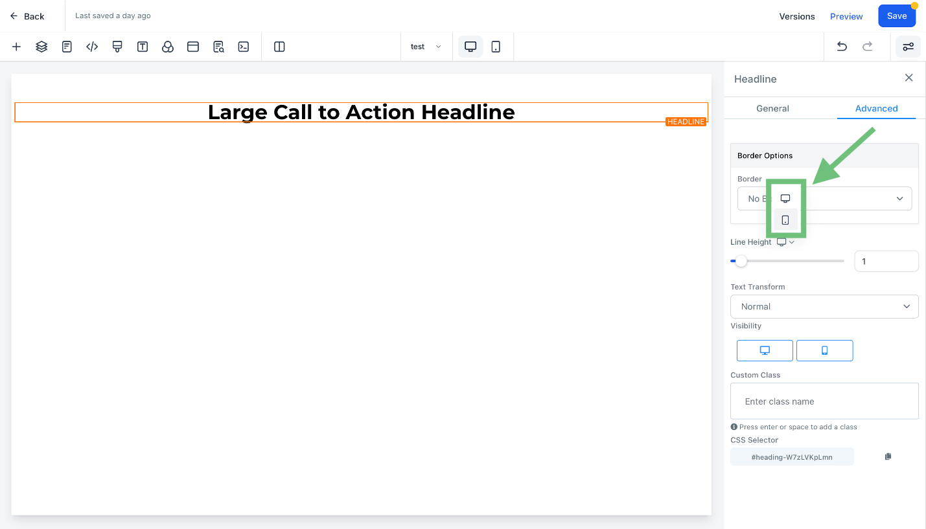The height and width of the screenshot is (529, 926).
Task: Open the color circles theme icon
Action: 168,47
